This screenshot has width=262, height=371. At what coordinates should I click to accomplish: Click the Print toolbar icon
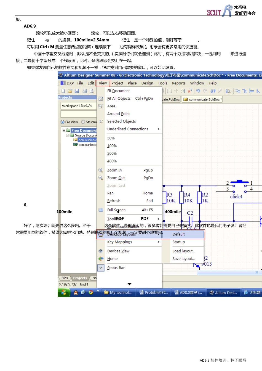tap(85, 91)
